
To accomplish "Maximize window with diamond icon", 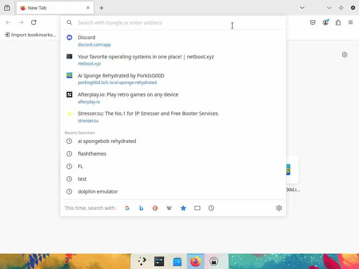I will 341,8.
